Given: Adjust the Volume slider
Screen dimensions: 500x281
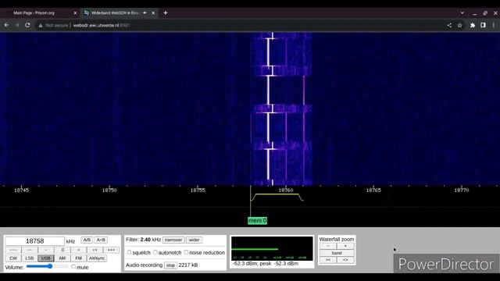Looking at the screenshot, I should point(47,266).
